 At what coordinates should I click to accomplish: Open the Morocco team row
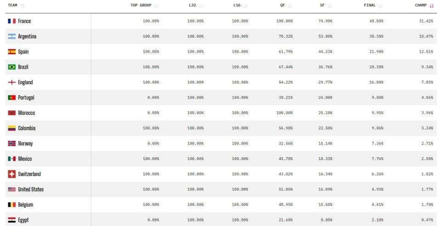(x=221, y=113)
